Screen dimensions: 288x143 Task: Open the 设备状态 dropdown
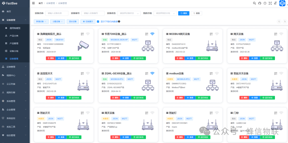129,13
